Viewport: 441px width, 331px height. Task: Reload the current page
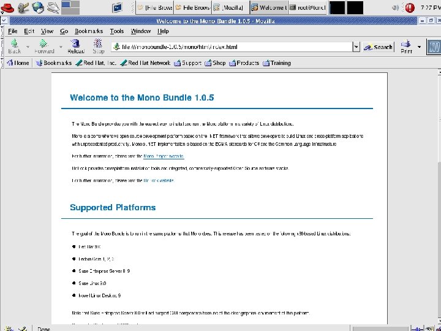pyautogui.click(x=76, y=47)
